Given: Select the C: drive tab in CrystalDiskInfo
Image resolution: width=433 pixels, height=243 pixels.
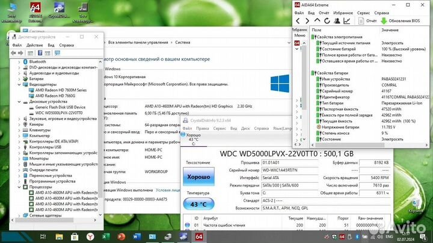Looking at the screenshot, I should click(x=193, y=140).
